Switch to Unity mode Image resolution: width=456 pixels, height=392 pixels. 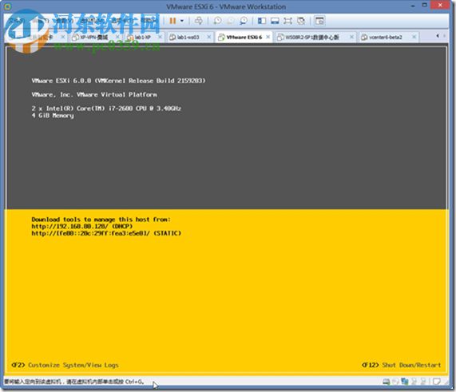pos(301,21)
